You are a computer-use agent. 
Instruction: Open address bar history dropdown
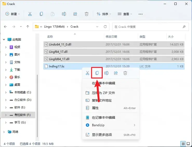tap(97, 26)
